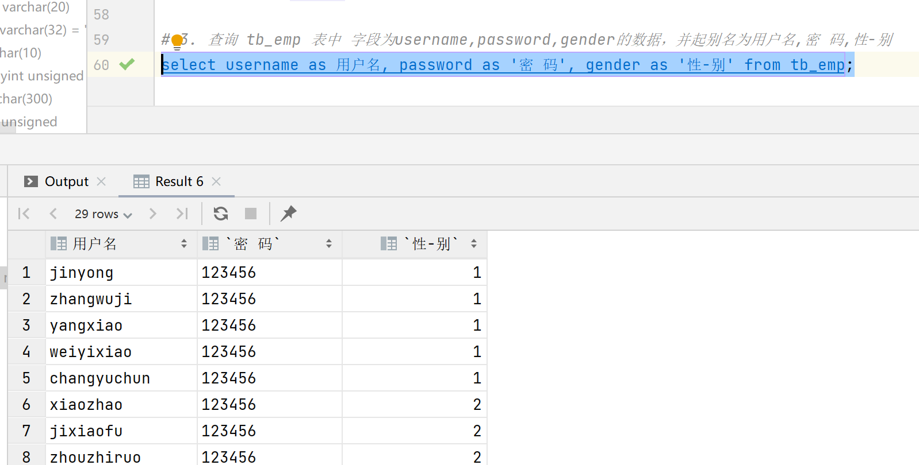919x465 pixels.
Task: Stop the running query
Action: click(251, 214)
